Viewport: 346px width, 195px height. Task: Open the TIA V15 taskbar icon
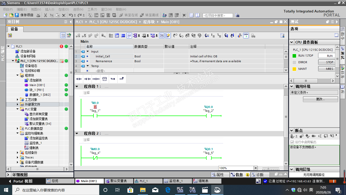[192, 190]
